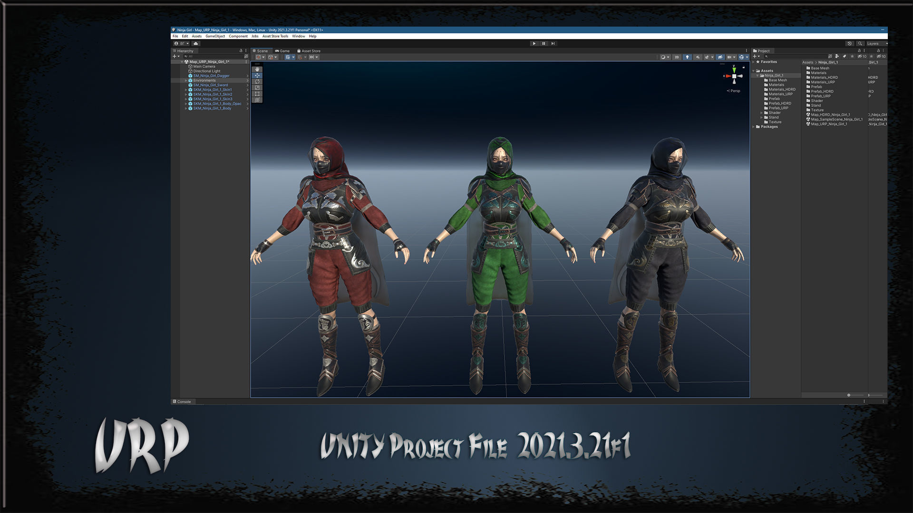
Task: Open tool handle position (pivot) dropdown
Action: point(260,57)
